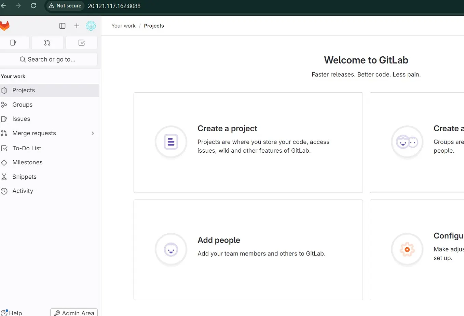Select Groups in the sidebar
This screenshot has height=316, width=464.
[x=22, y=105]
